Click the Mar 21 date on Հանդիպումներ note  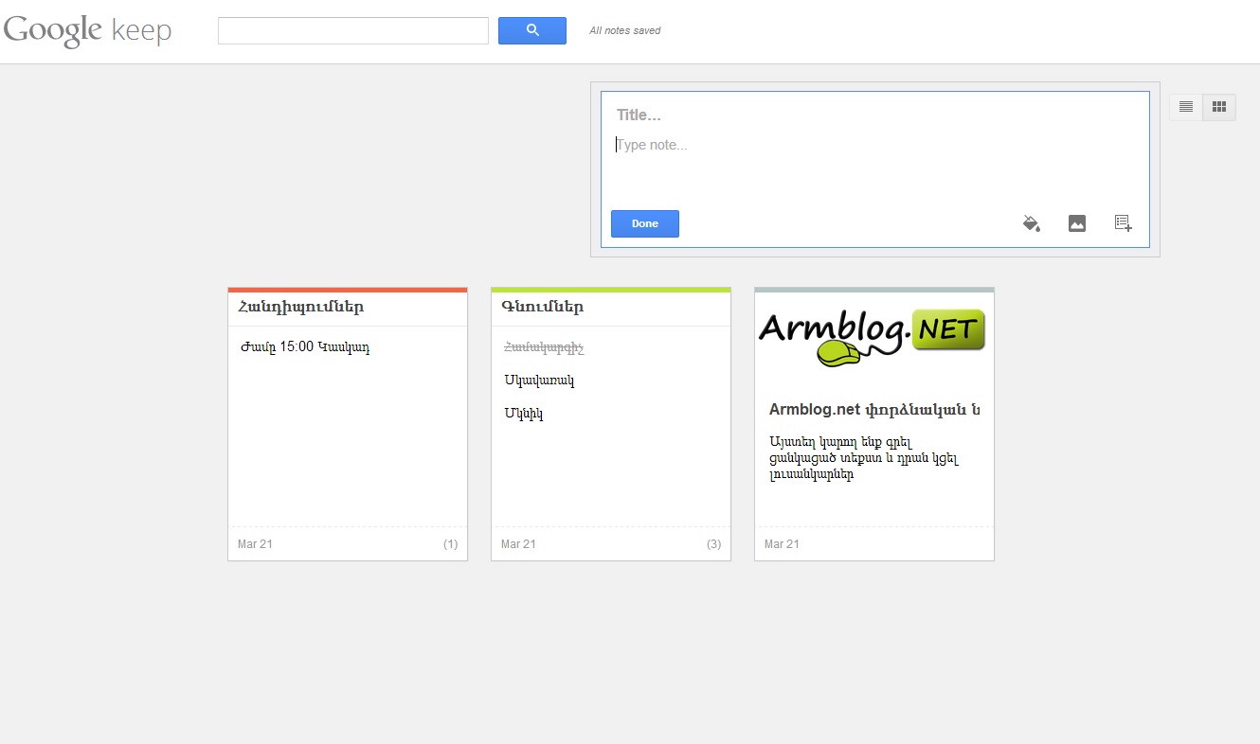coord(255,544)
